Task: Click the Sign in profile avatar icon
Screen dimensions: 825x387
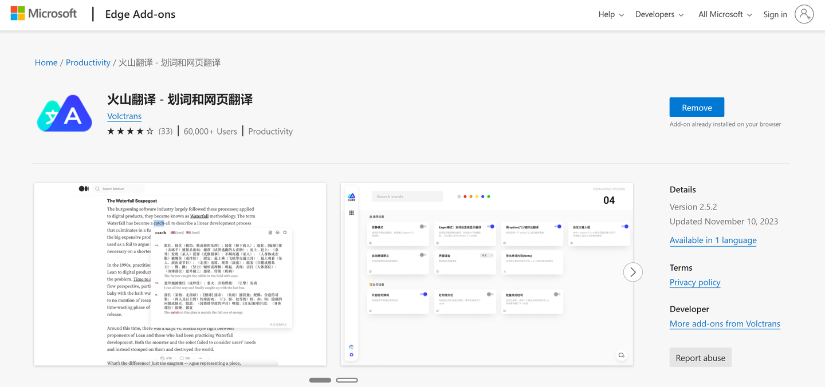Action: (804, 14)
